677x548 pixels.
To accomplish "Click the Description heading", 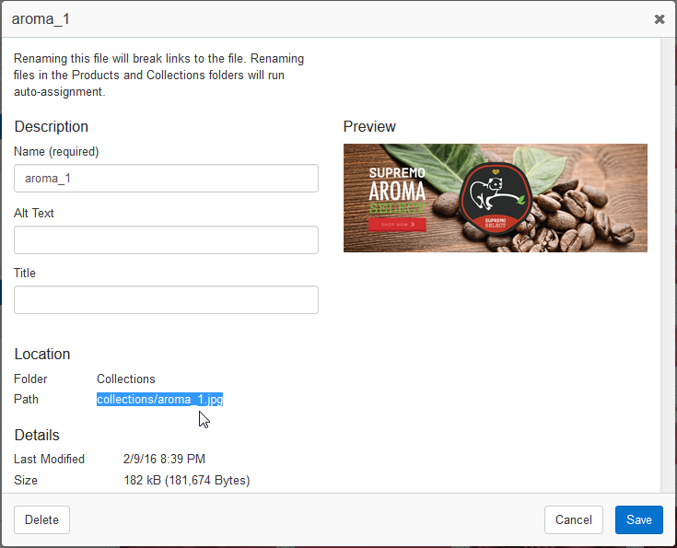I will click(52, 126).
